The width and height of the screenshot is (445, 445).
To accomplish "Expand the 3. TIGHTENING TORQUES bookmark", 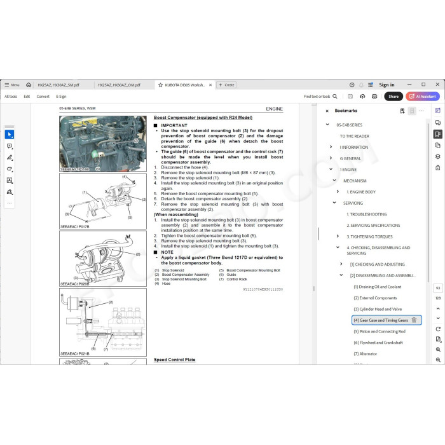I will click(x=338, y=236).
